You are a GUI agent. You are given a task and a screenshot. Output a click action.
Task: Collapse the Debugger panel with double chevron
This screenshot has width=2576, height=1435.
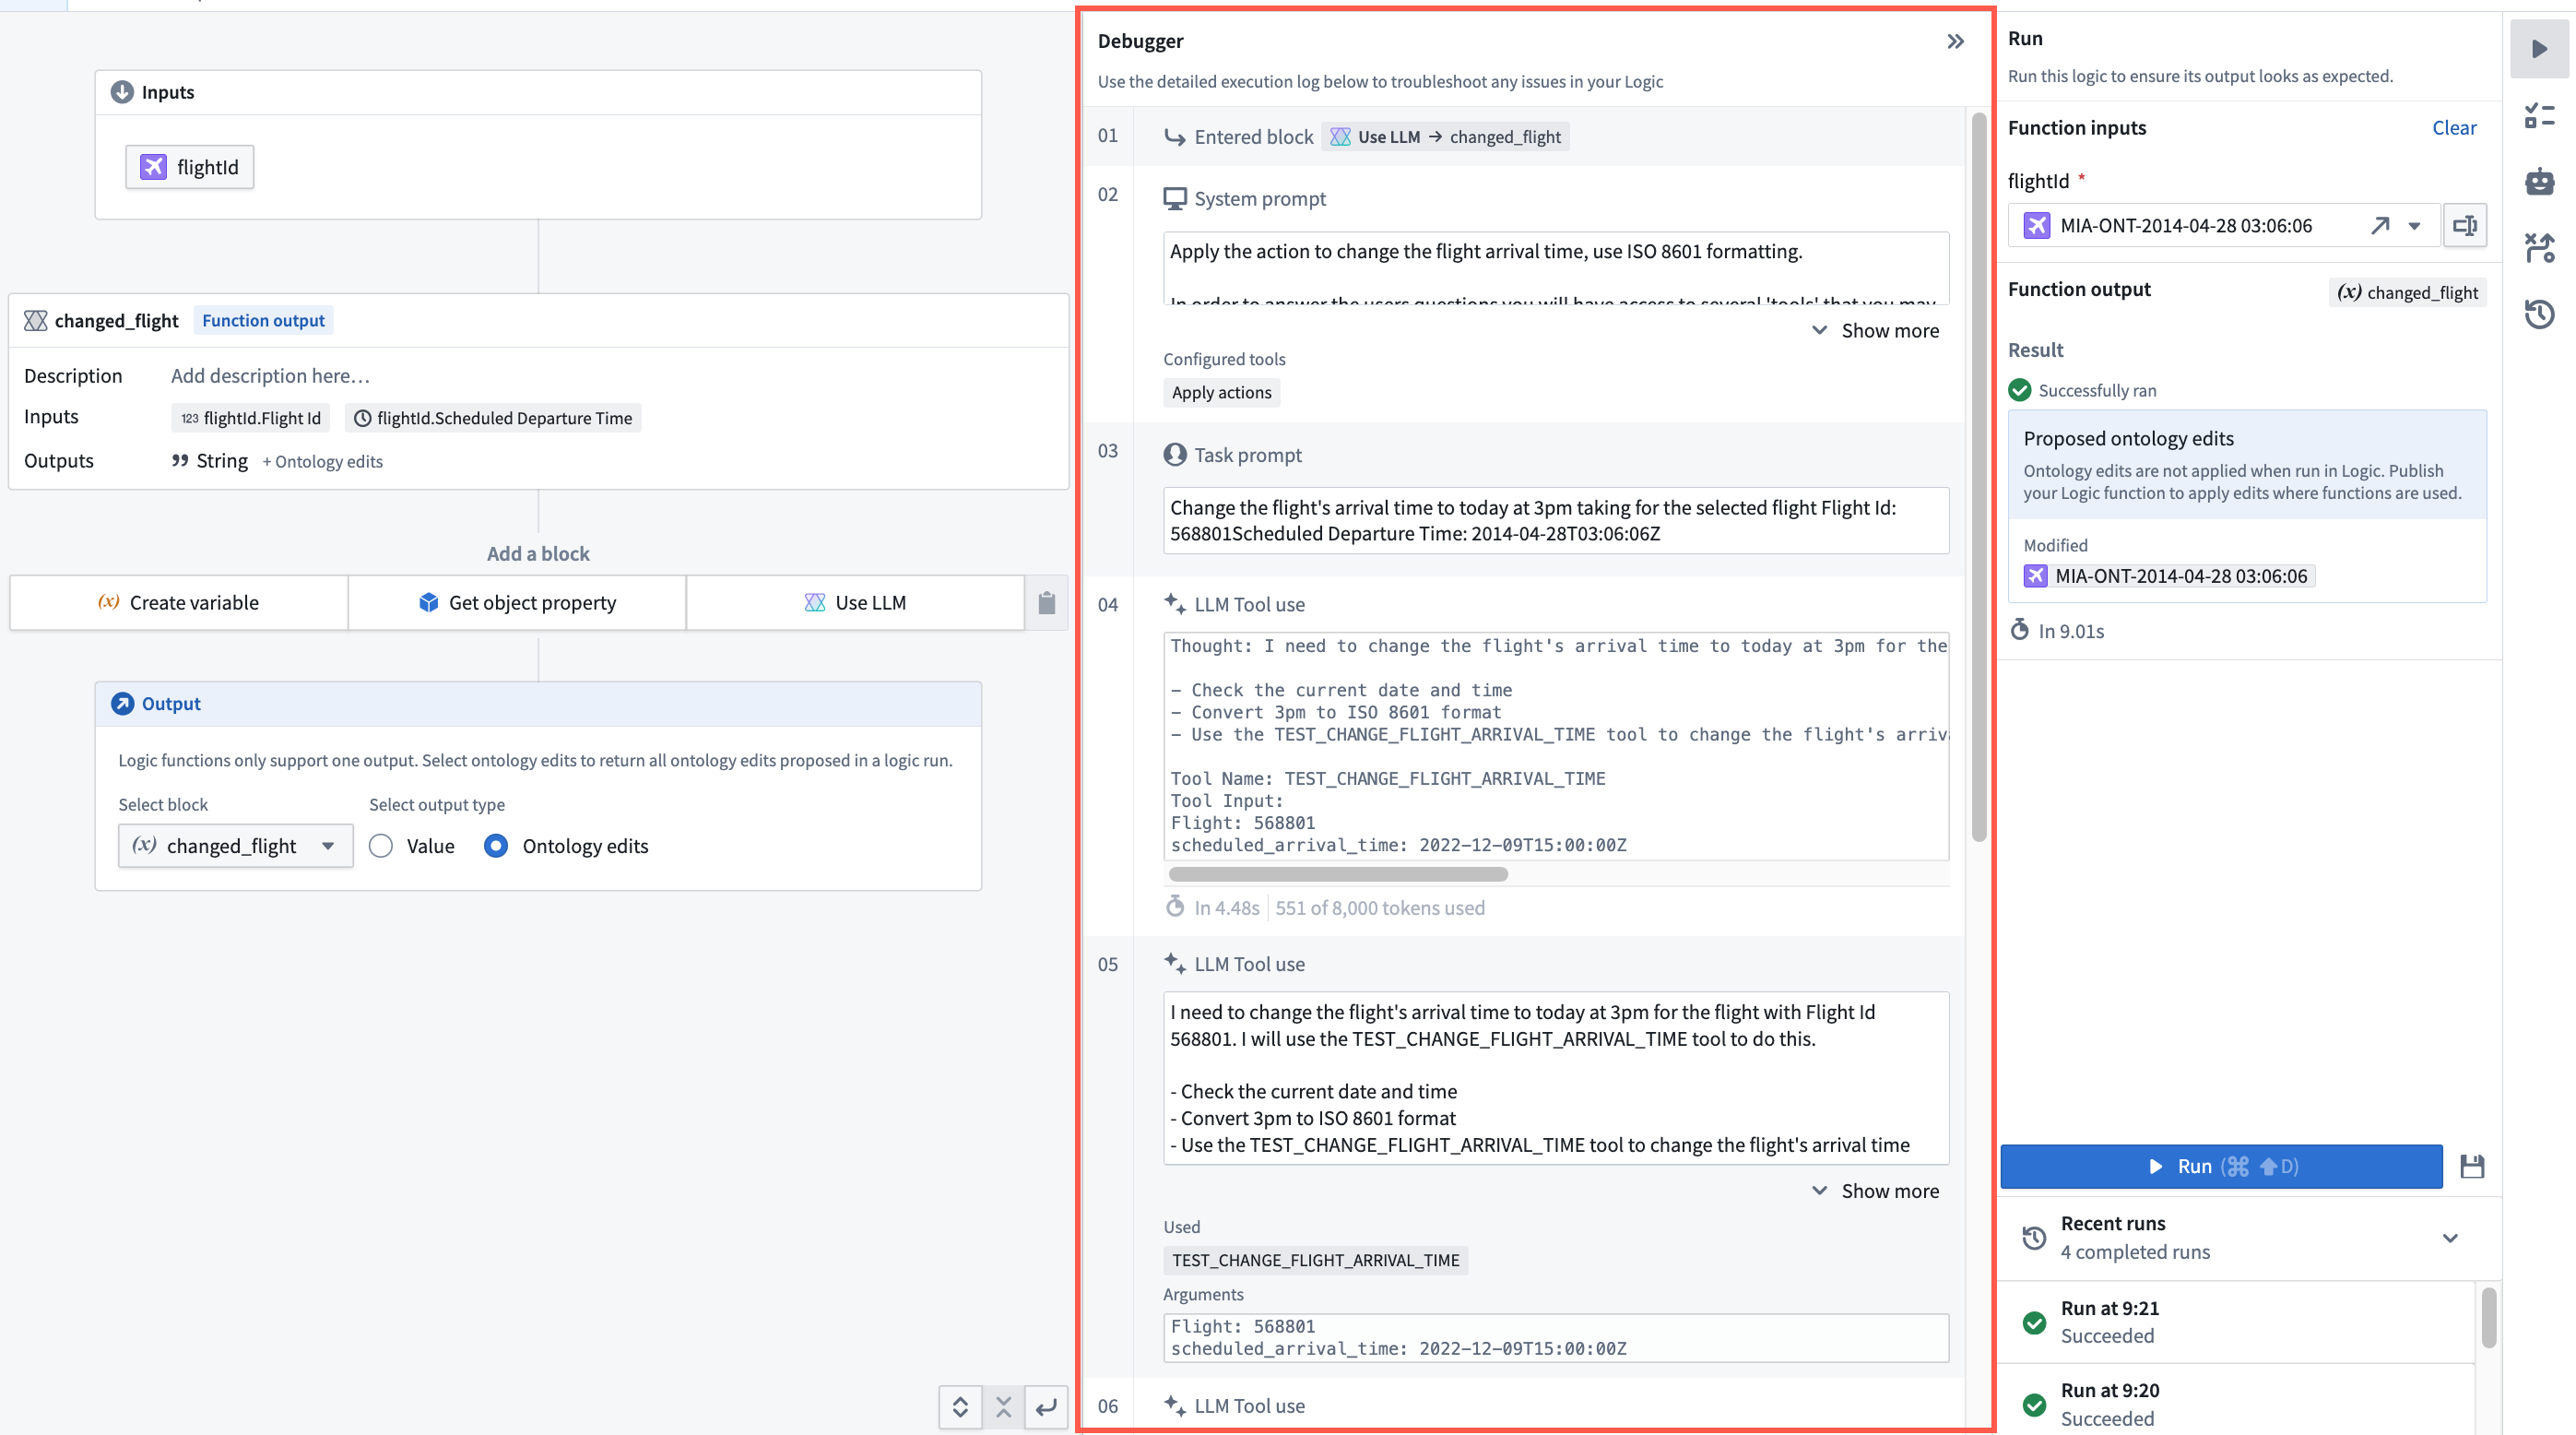(x=1955, y=41)
